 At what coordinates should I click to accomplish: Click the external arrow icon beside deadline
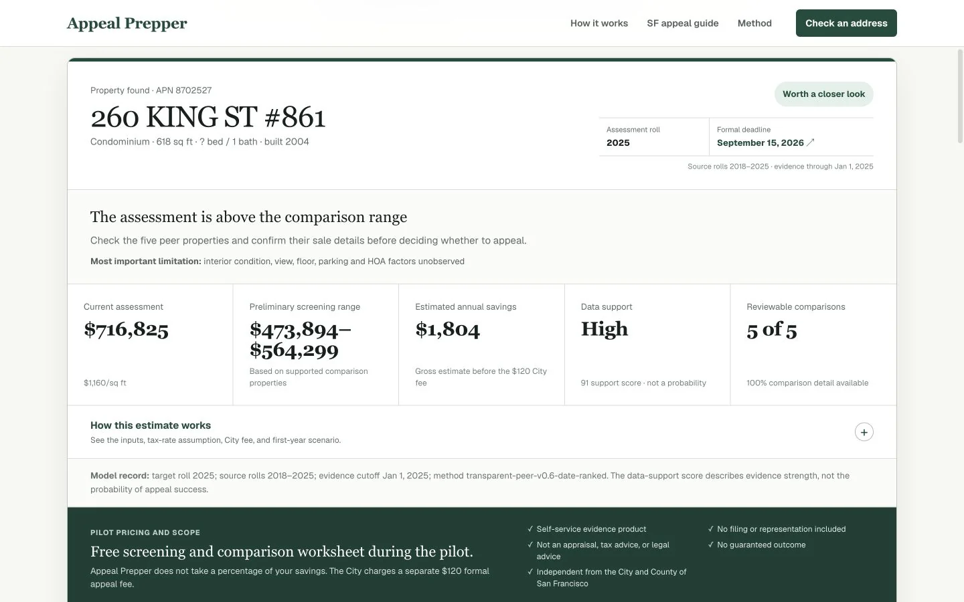coord(811,142)
